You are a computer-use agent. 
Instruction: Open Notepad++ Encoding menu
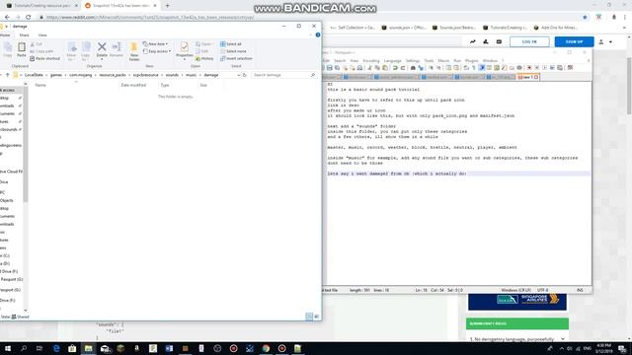(x=371, y=60)
